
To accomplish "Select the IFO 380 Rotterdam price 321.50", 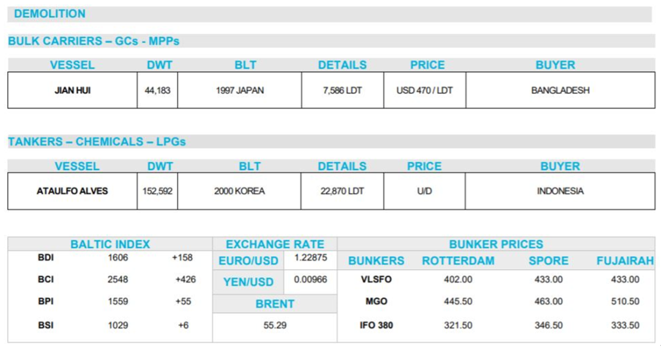I will (x=458, y=325).
